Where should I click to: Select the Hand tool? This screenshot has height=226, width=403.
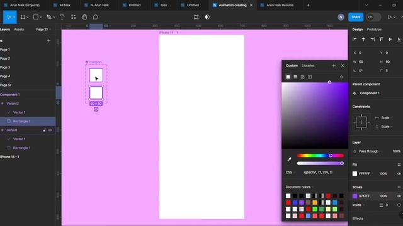click(x=84, y=17)
